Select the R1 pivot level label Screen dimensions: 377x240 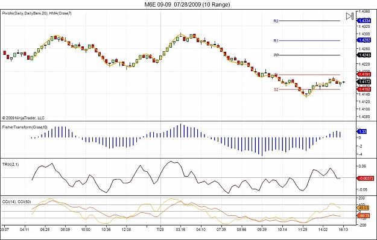tap(276, 41)
